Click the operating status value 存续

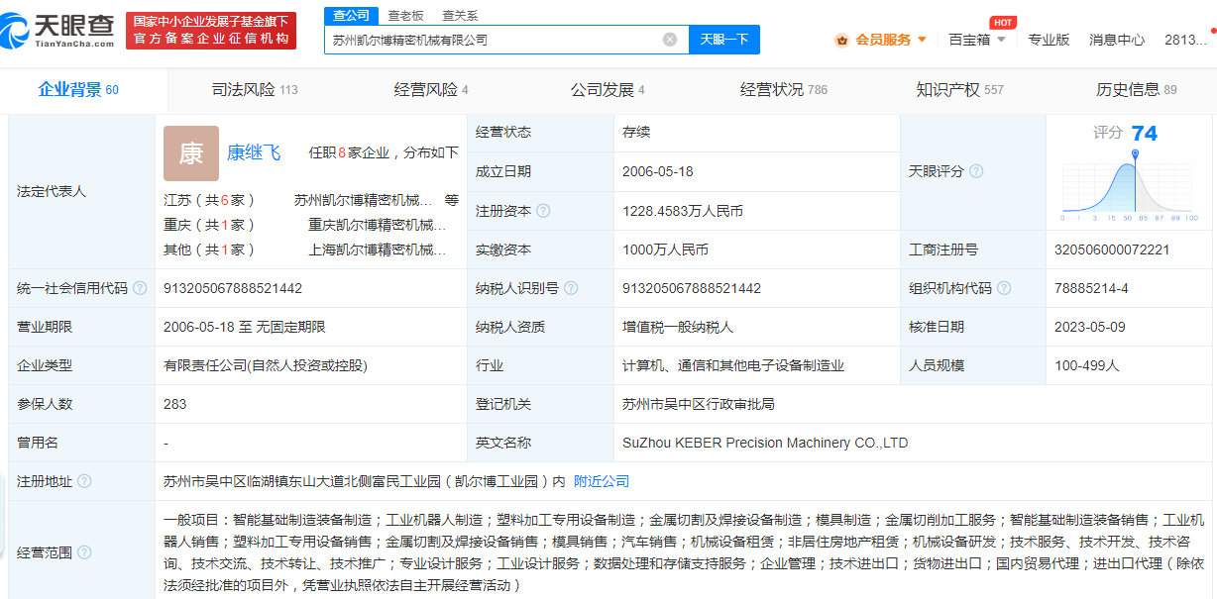click(x=636, y=133)
